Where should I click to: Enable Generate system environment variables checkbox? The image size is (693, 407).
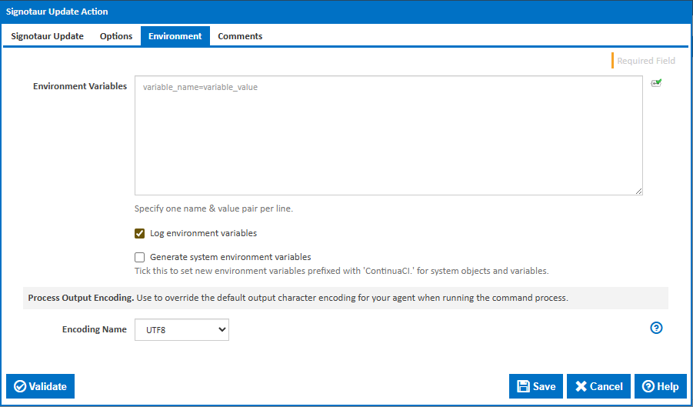tap(140, 258)
